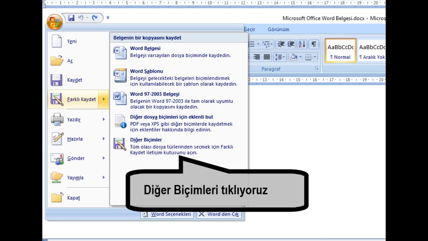Click the A-Z sort icon
This screenshot has width=428, height=241.
click(x=302, y=44)
